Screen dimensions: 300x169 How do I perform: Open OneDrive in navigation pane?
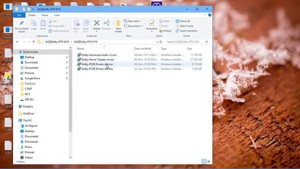[x=28, y=114]
